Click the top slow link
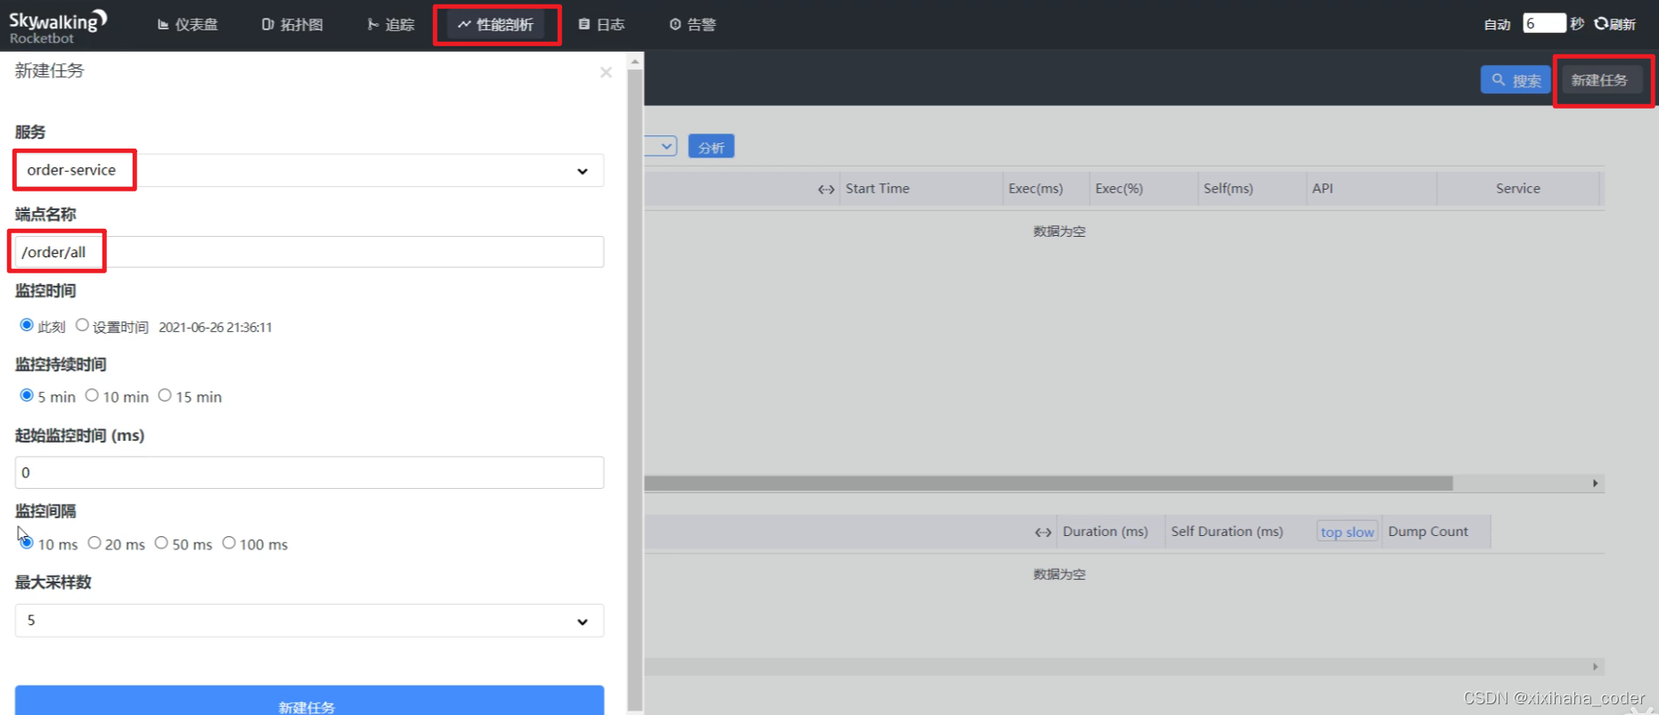The height and width of the screenshot is (715, 1659). [1347, 532]
